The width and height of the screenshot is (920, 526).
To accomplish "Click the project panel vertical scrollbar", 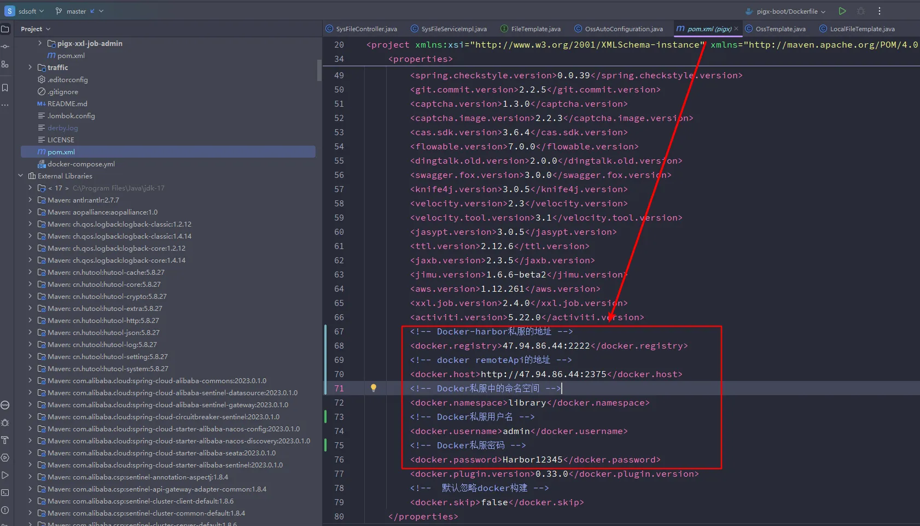I will point(319,70).
